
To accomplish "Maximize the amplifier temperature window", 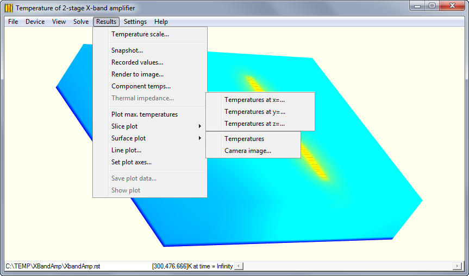I will pos(432,5).
